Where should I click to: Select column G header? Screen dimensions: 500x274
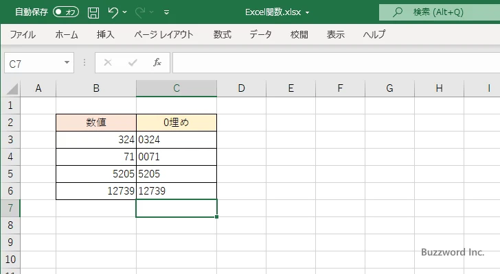[x=389, y=88]
